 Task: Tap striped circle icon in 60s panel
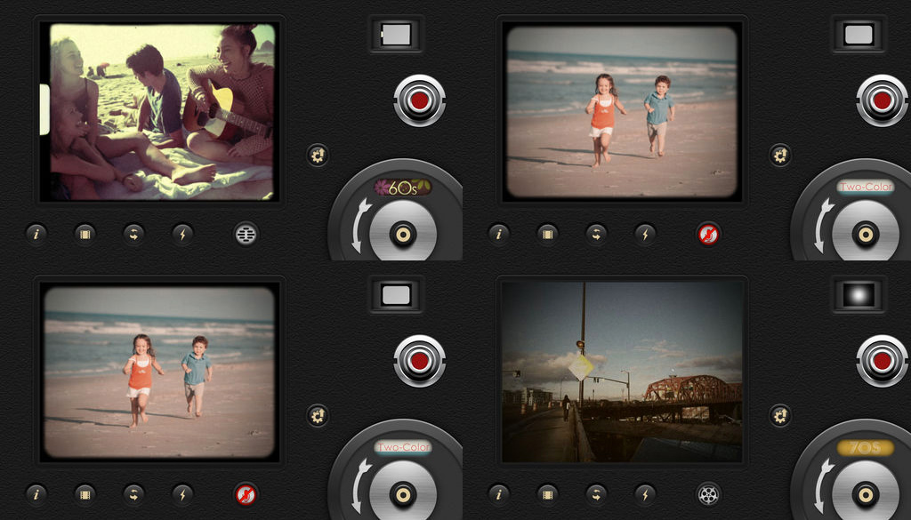tap(246, 234)
